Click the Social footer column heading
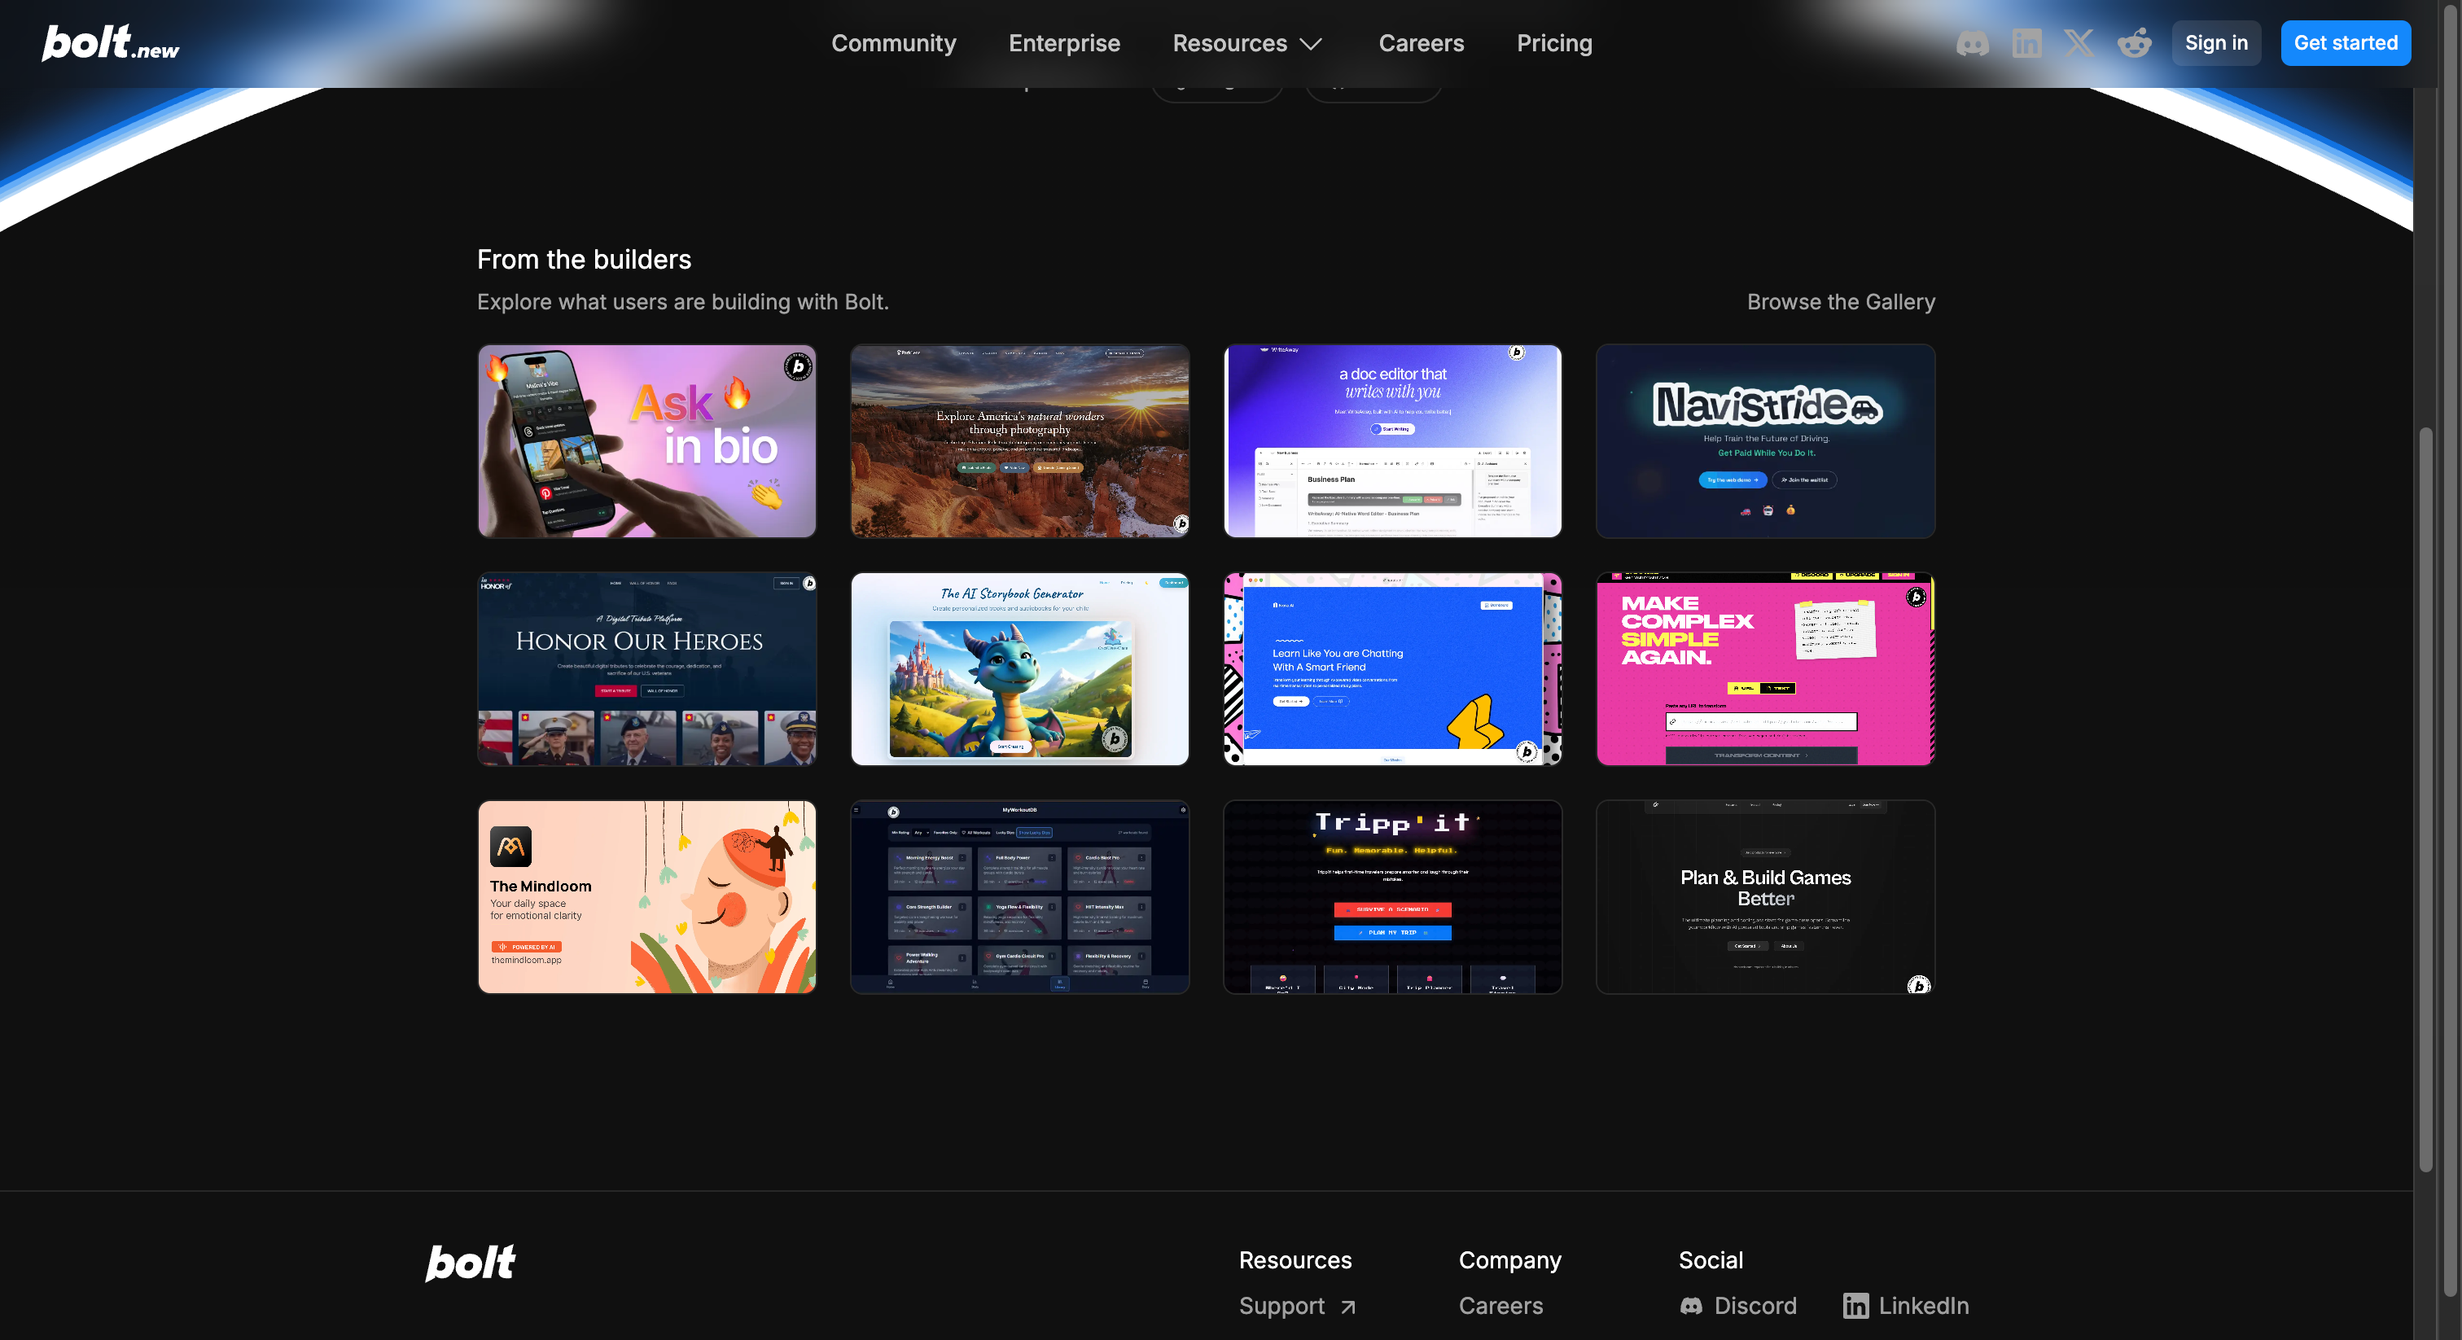The width and height of the screenshot is (2462, 1340). point(1711,1259)
